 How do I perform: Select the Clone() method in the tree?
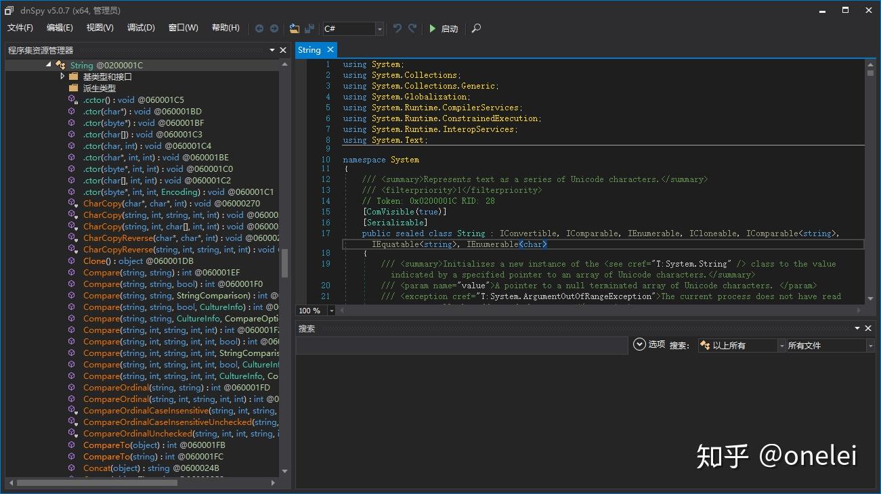pyautogui.click(x=95, y=261)
